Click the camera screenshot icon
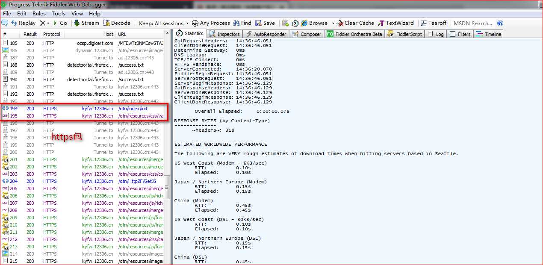 285,23
